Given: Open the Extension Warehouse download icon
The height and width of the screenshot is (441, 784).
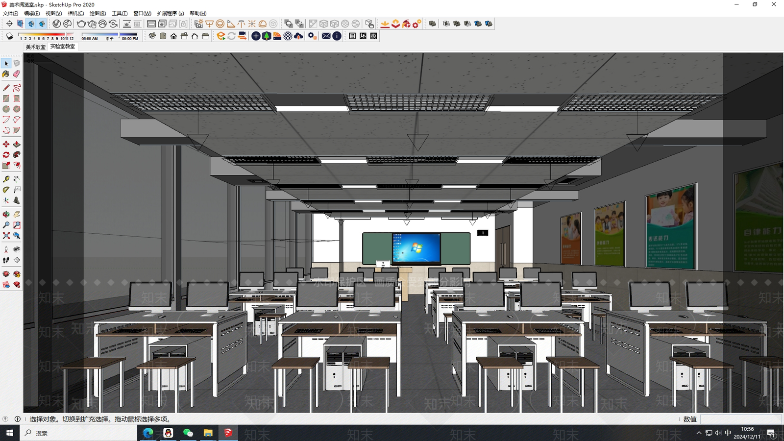Looking at the screenshot, I should coord(385,24).
